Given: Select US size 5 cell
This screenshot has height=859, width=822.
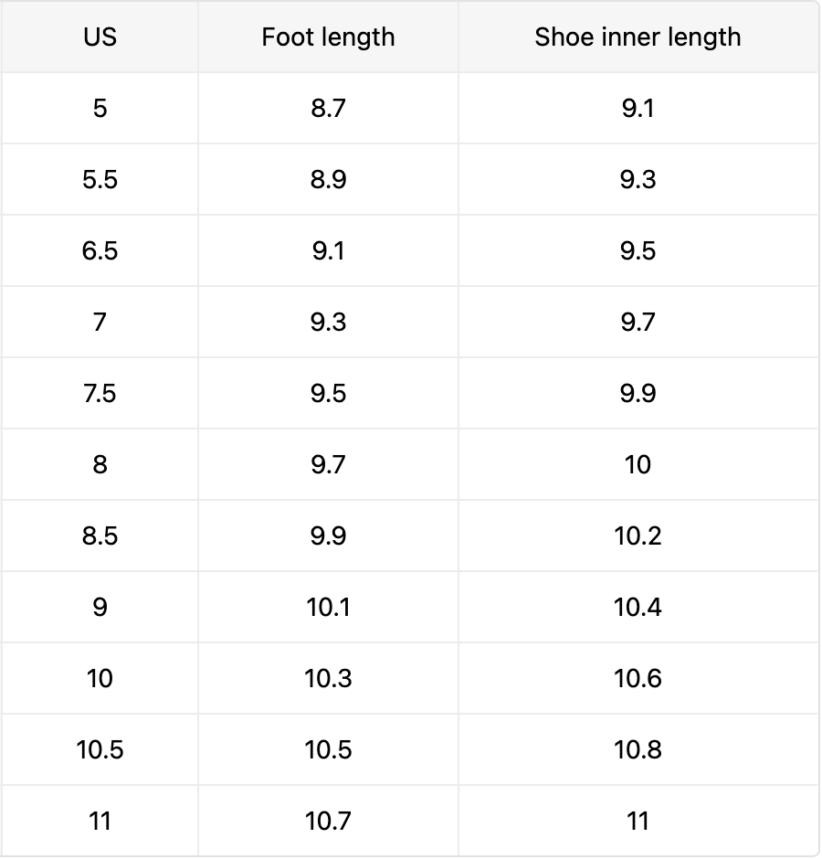Looking at the screenshot, I should [100, 109].
